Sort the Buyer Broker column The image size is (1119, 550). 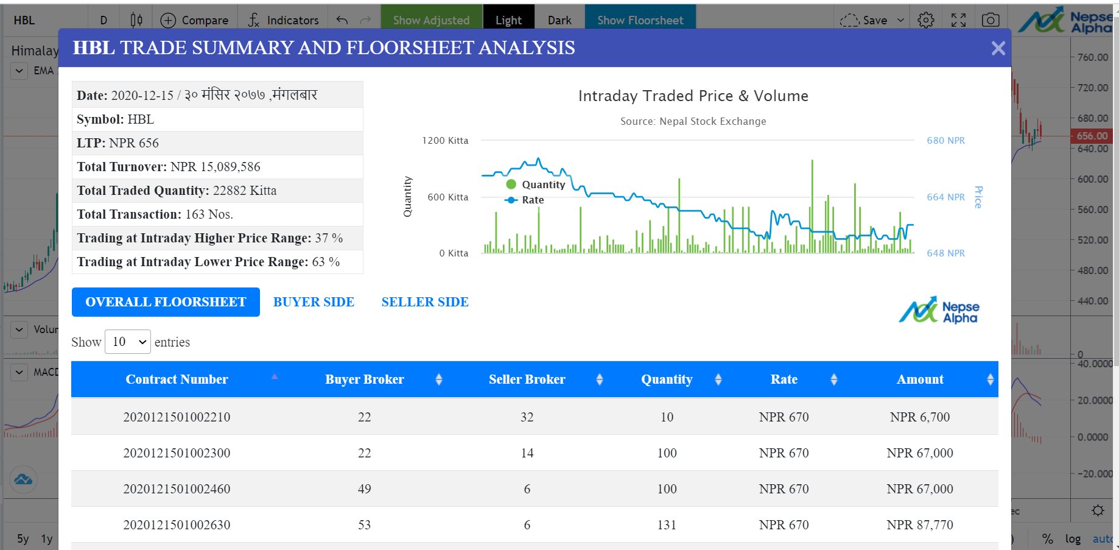tap(365, 379)
